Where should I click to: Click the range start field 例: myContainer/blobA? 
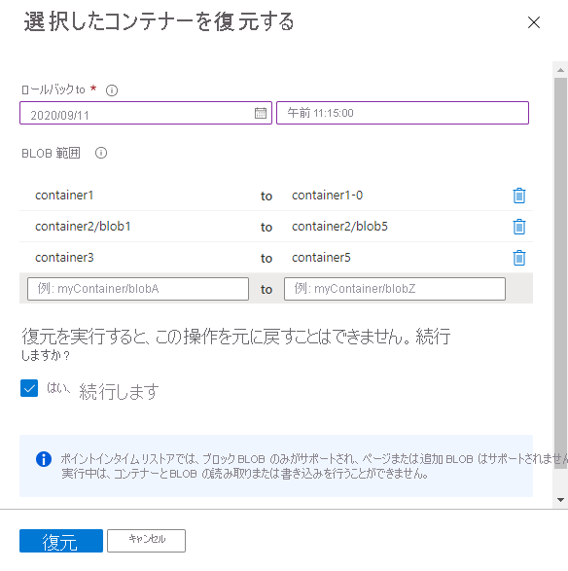coord(138,289)
